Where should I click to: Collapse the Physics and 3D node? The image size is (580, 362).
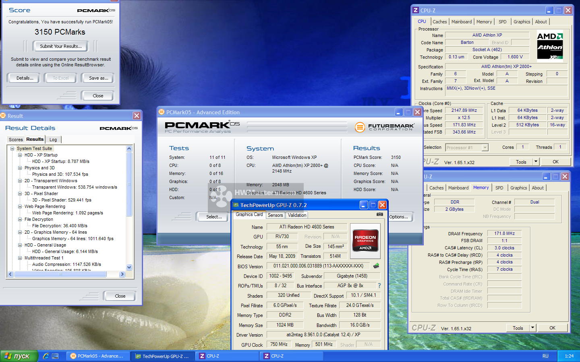(x=20, y=168)
